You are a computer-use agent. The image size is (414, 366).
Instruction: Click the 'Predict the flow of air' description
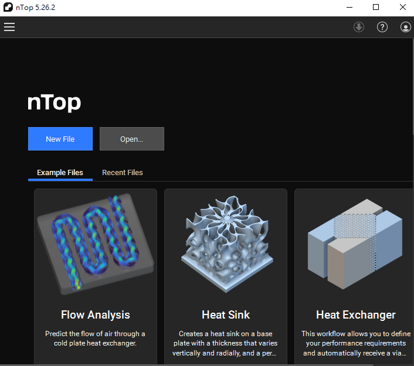coord(95,338)
